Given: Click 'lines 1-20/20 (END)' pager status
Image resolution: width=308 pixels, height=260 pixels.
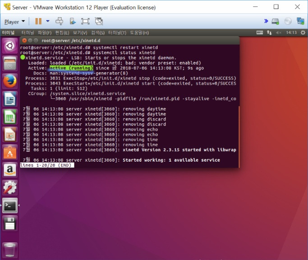Looking at the screenshot, I should (x=47, y=165).
